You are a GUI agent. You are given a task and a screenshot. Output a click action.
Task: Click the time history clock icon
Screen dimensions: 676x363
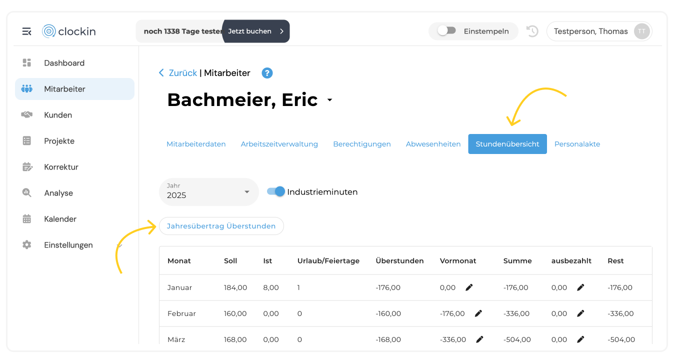pos(532,31)
